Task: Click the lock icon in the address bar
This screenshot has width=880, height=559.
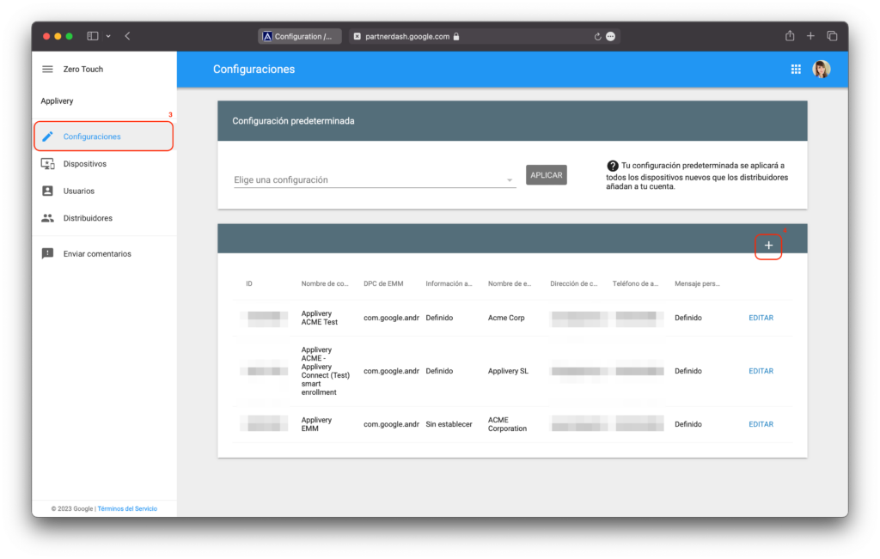Action: (x=456, y=36)
